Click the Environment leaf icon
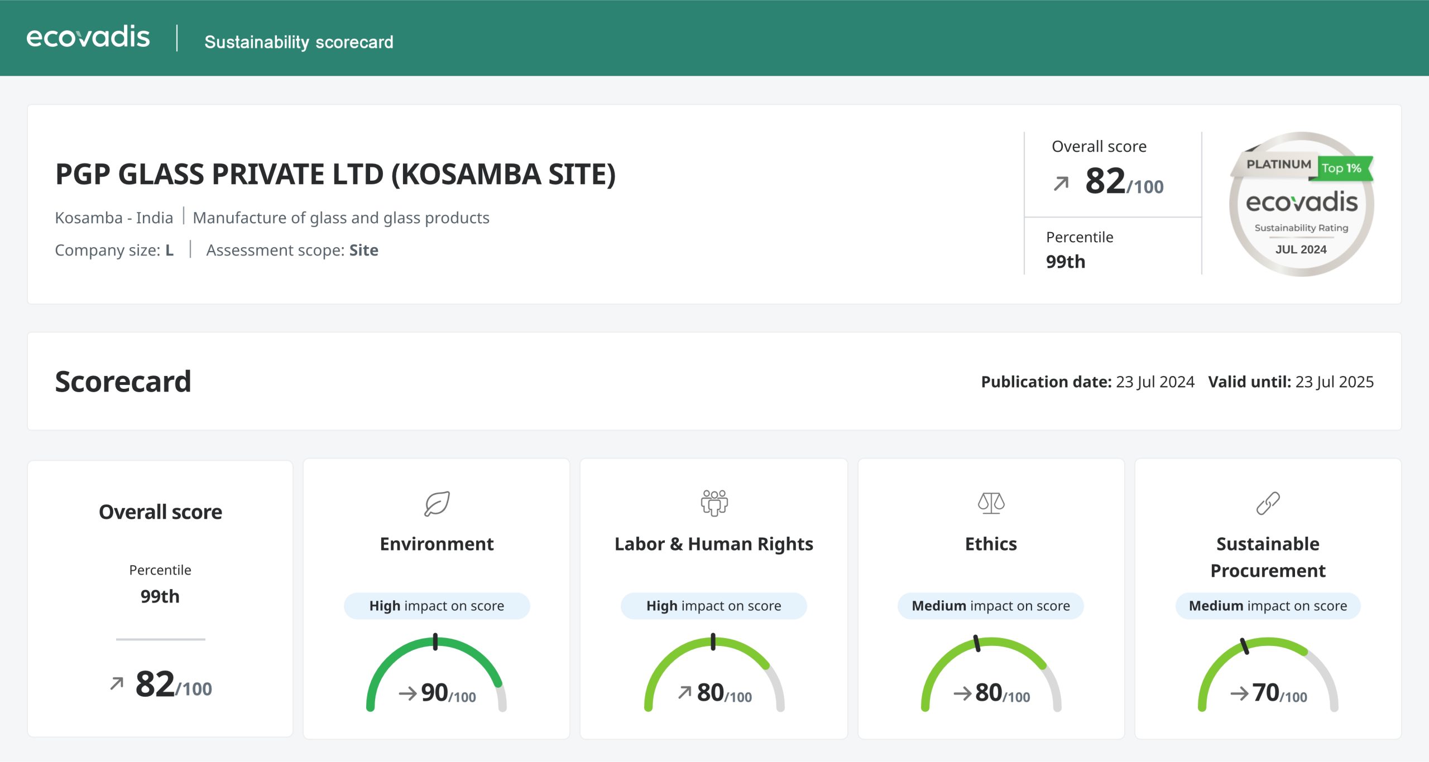This screenshot has width=1429, height=762. [x=437, y=503]
